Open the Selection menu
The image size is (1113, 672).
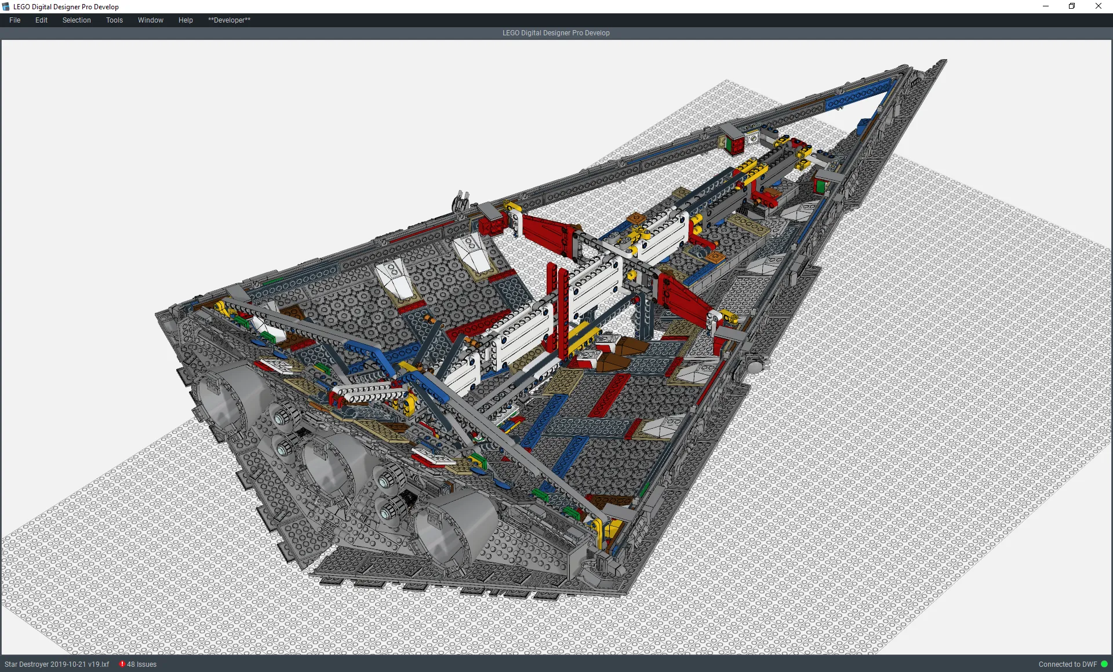pos(77,20)
